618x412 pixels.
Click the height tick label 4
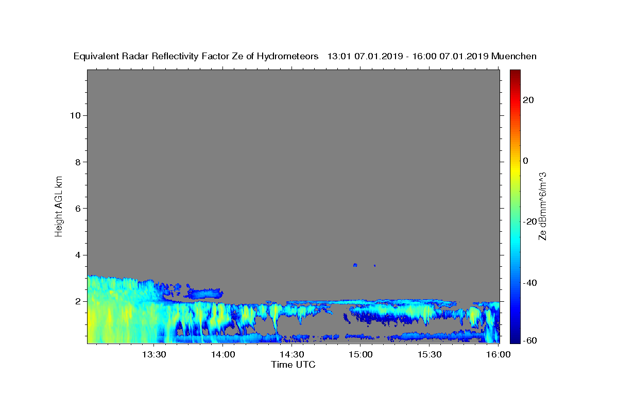click(x=77, y=255)
